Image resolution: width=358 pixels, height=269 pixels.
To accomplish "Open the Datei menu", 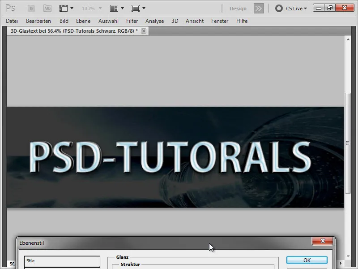I will 12,21.
